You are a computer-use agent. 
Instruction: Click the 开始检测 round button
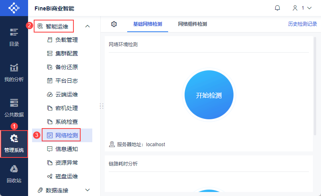point(209,95)
